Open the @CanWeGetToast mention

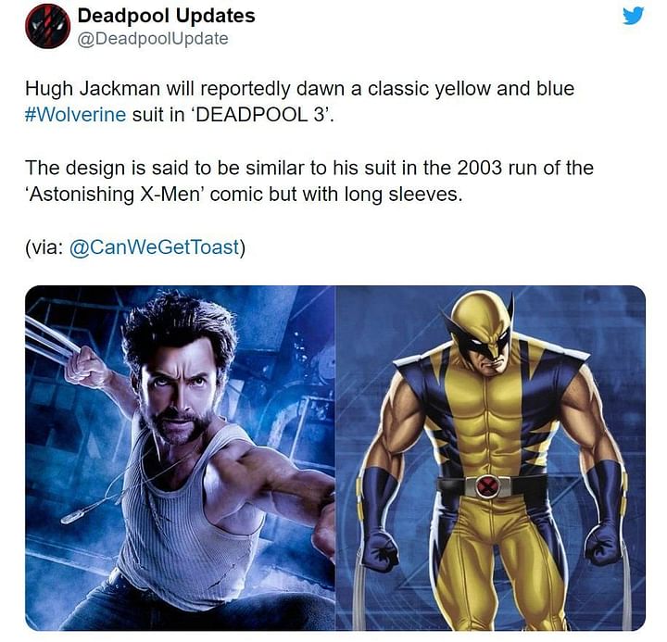pyautogui.click(x=154, y=246)
